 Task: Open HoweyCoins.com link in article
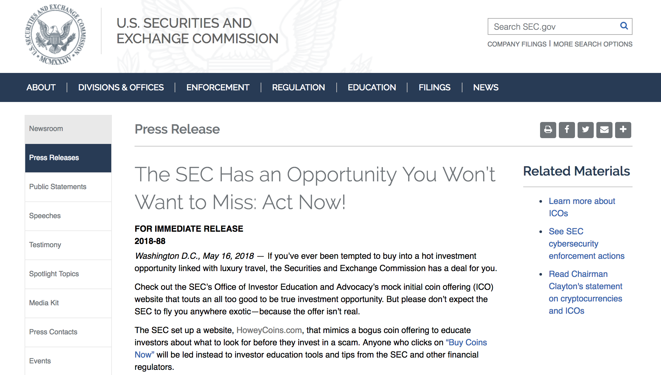pyautogui.click(x=269, y=330)
